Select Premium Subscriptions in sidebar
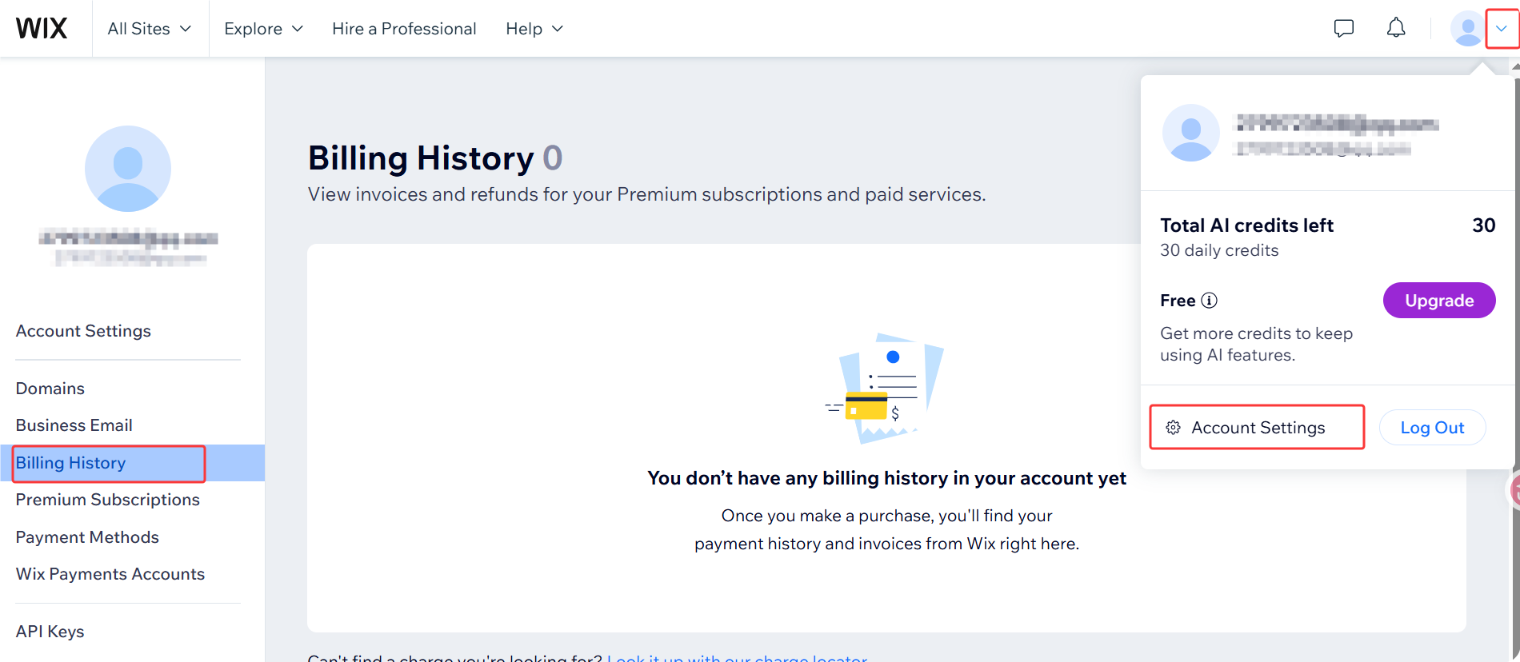Image resolution: width=1520 pixels, height=662 pixels. pyautogui.click(x=108, y=500)
